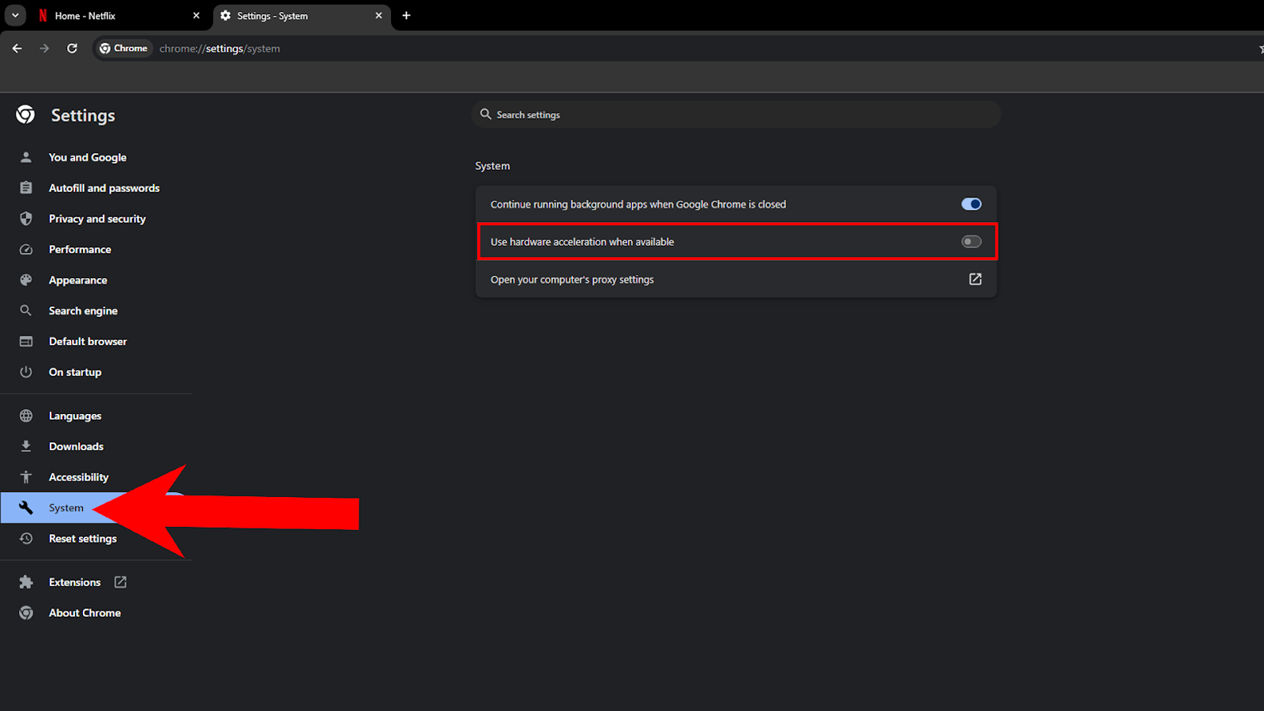
Task: Click the Downloads arrow icon
Action: point(26,446)
